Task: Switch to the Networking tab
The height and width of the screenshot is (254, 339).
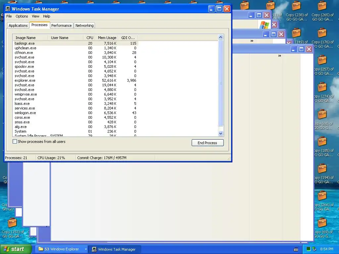Action: (84, 25)
